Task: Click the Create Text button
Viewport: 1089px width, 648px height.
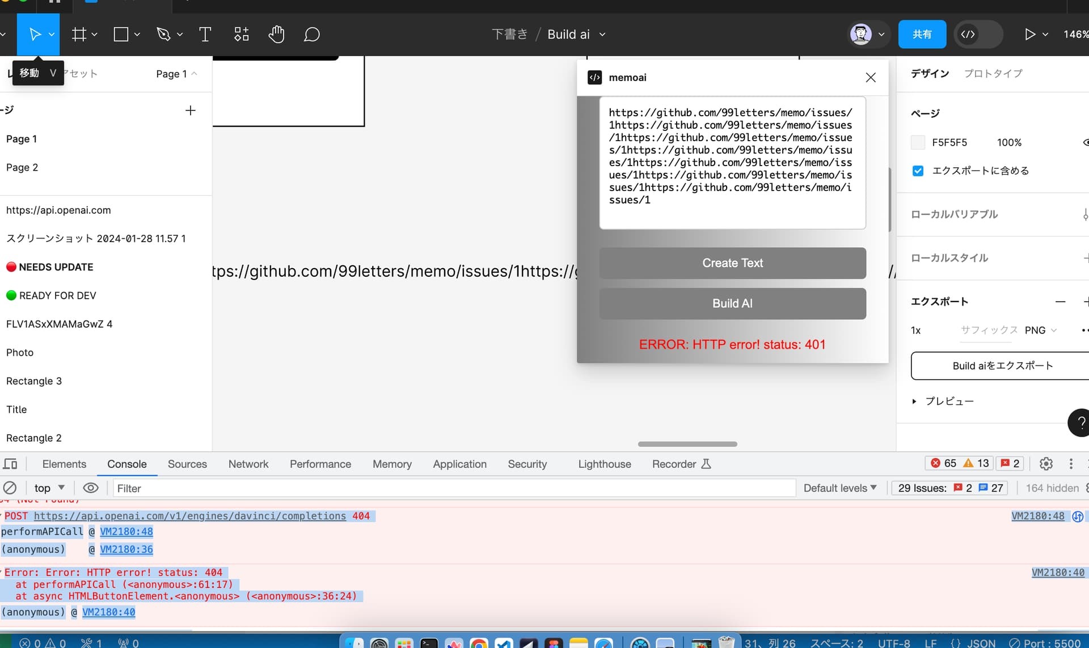Action: [x=732, y=263]
